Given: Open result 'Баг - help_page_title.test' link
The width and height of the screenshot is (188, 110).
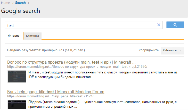Looking at the screenshot, I should tap(56, 92).
